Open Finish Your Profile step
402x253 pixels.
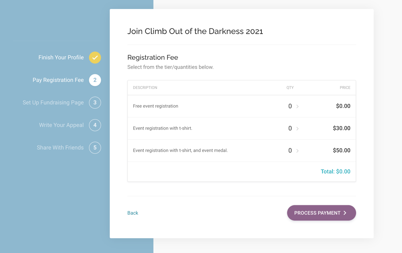coord(61,57)
